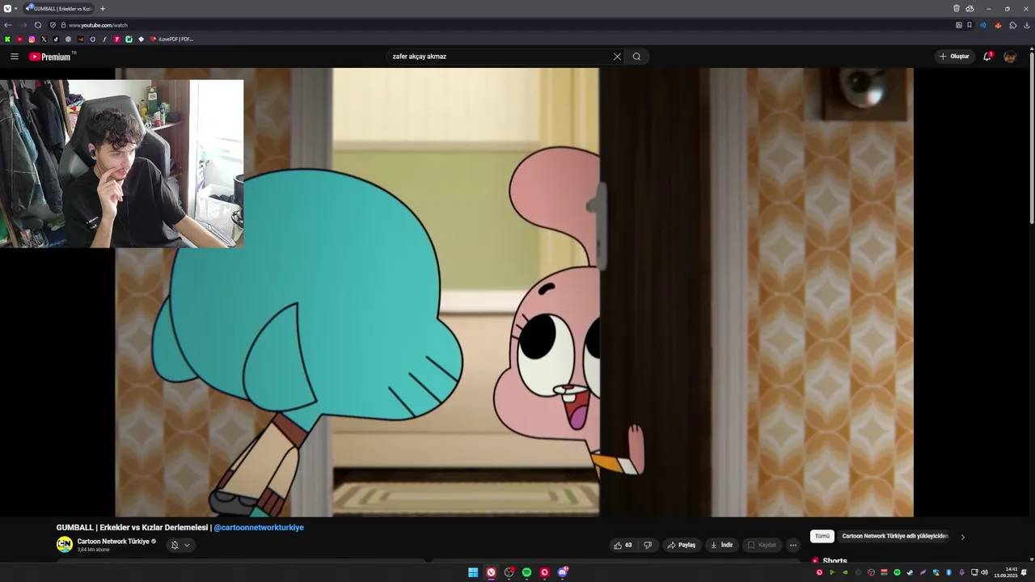1035x582 pixels.
Task: Click the Oluştur create button
Action: click(x=954, y=57)
